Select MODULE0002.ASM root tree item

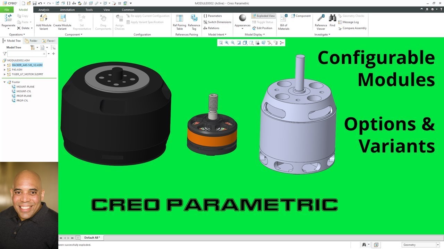18,61
